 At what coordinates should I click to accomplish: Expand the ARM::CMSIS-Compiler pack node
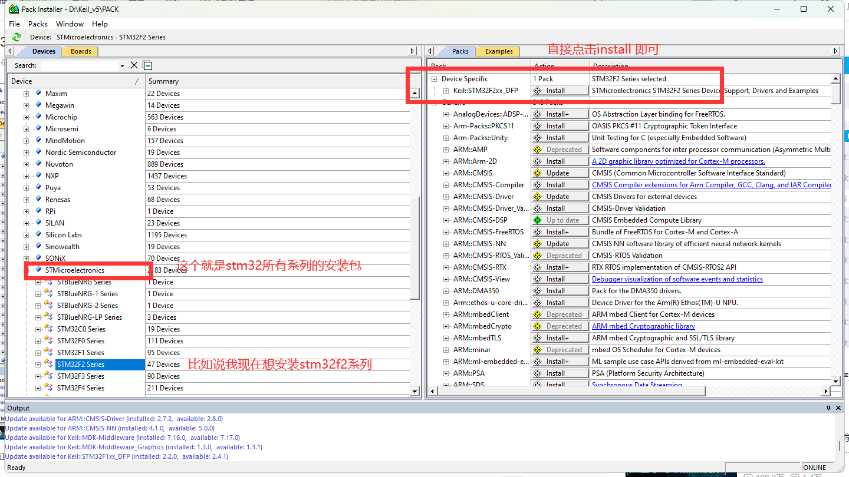(x=446, y=185)
